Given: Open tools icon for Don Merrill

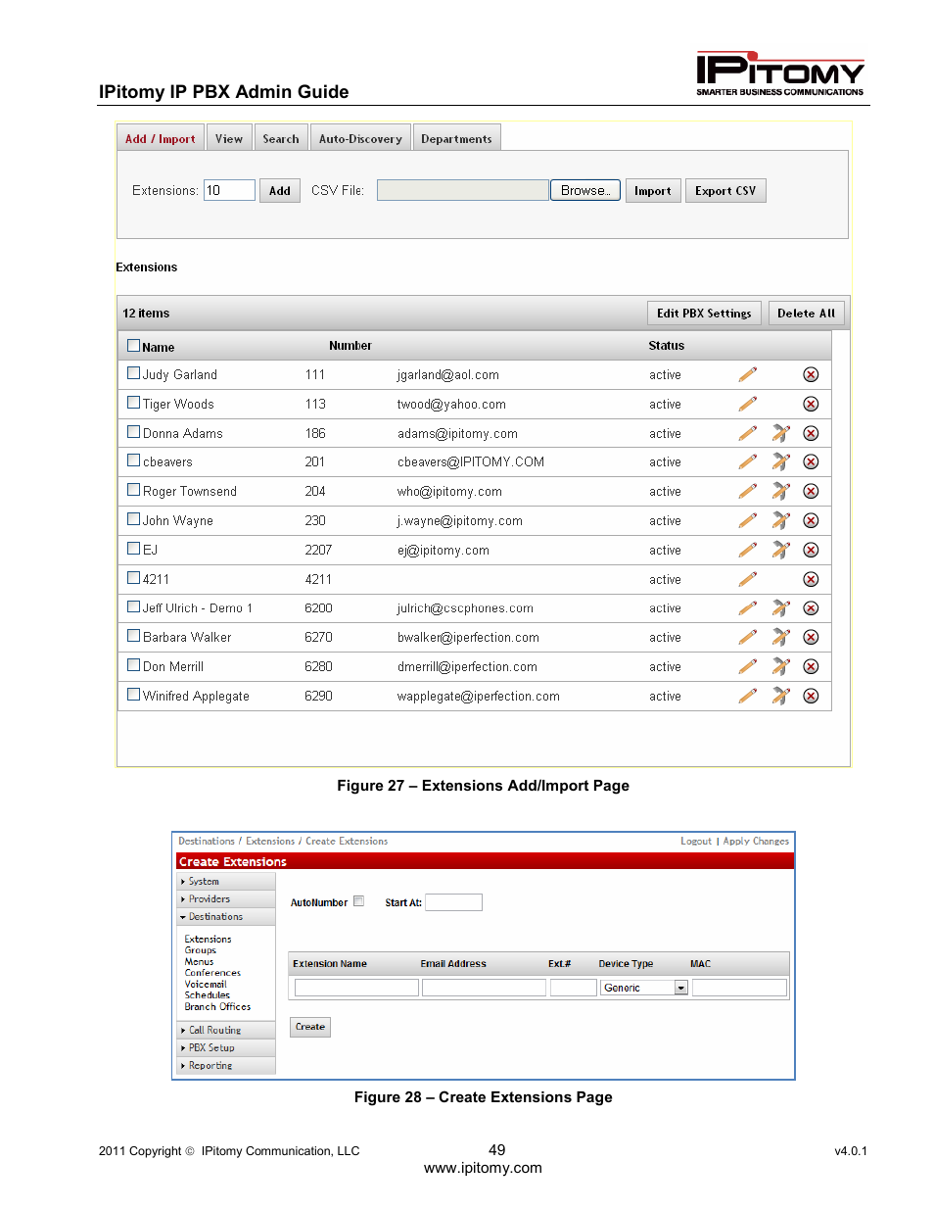Looking at the screenshot, I should 780,666.
